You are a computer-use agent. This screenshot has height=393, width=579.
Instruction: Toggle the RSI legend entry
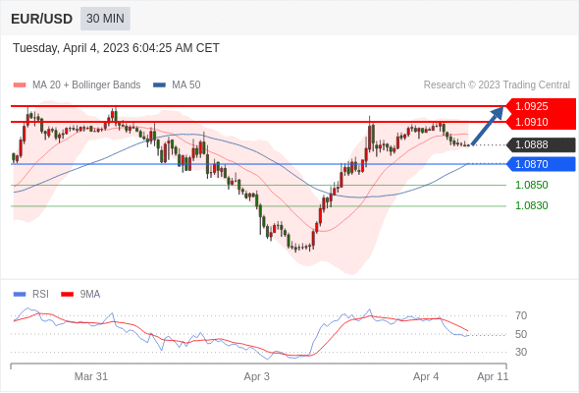[31, 295]
